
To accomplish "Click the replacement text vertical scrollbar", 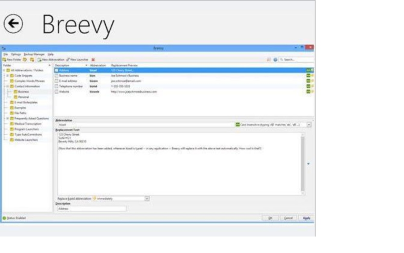I will point(303,164).
